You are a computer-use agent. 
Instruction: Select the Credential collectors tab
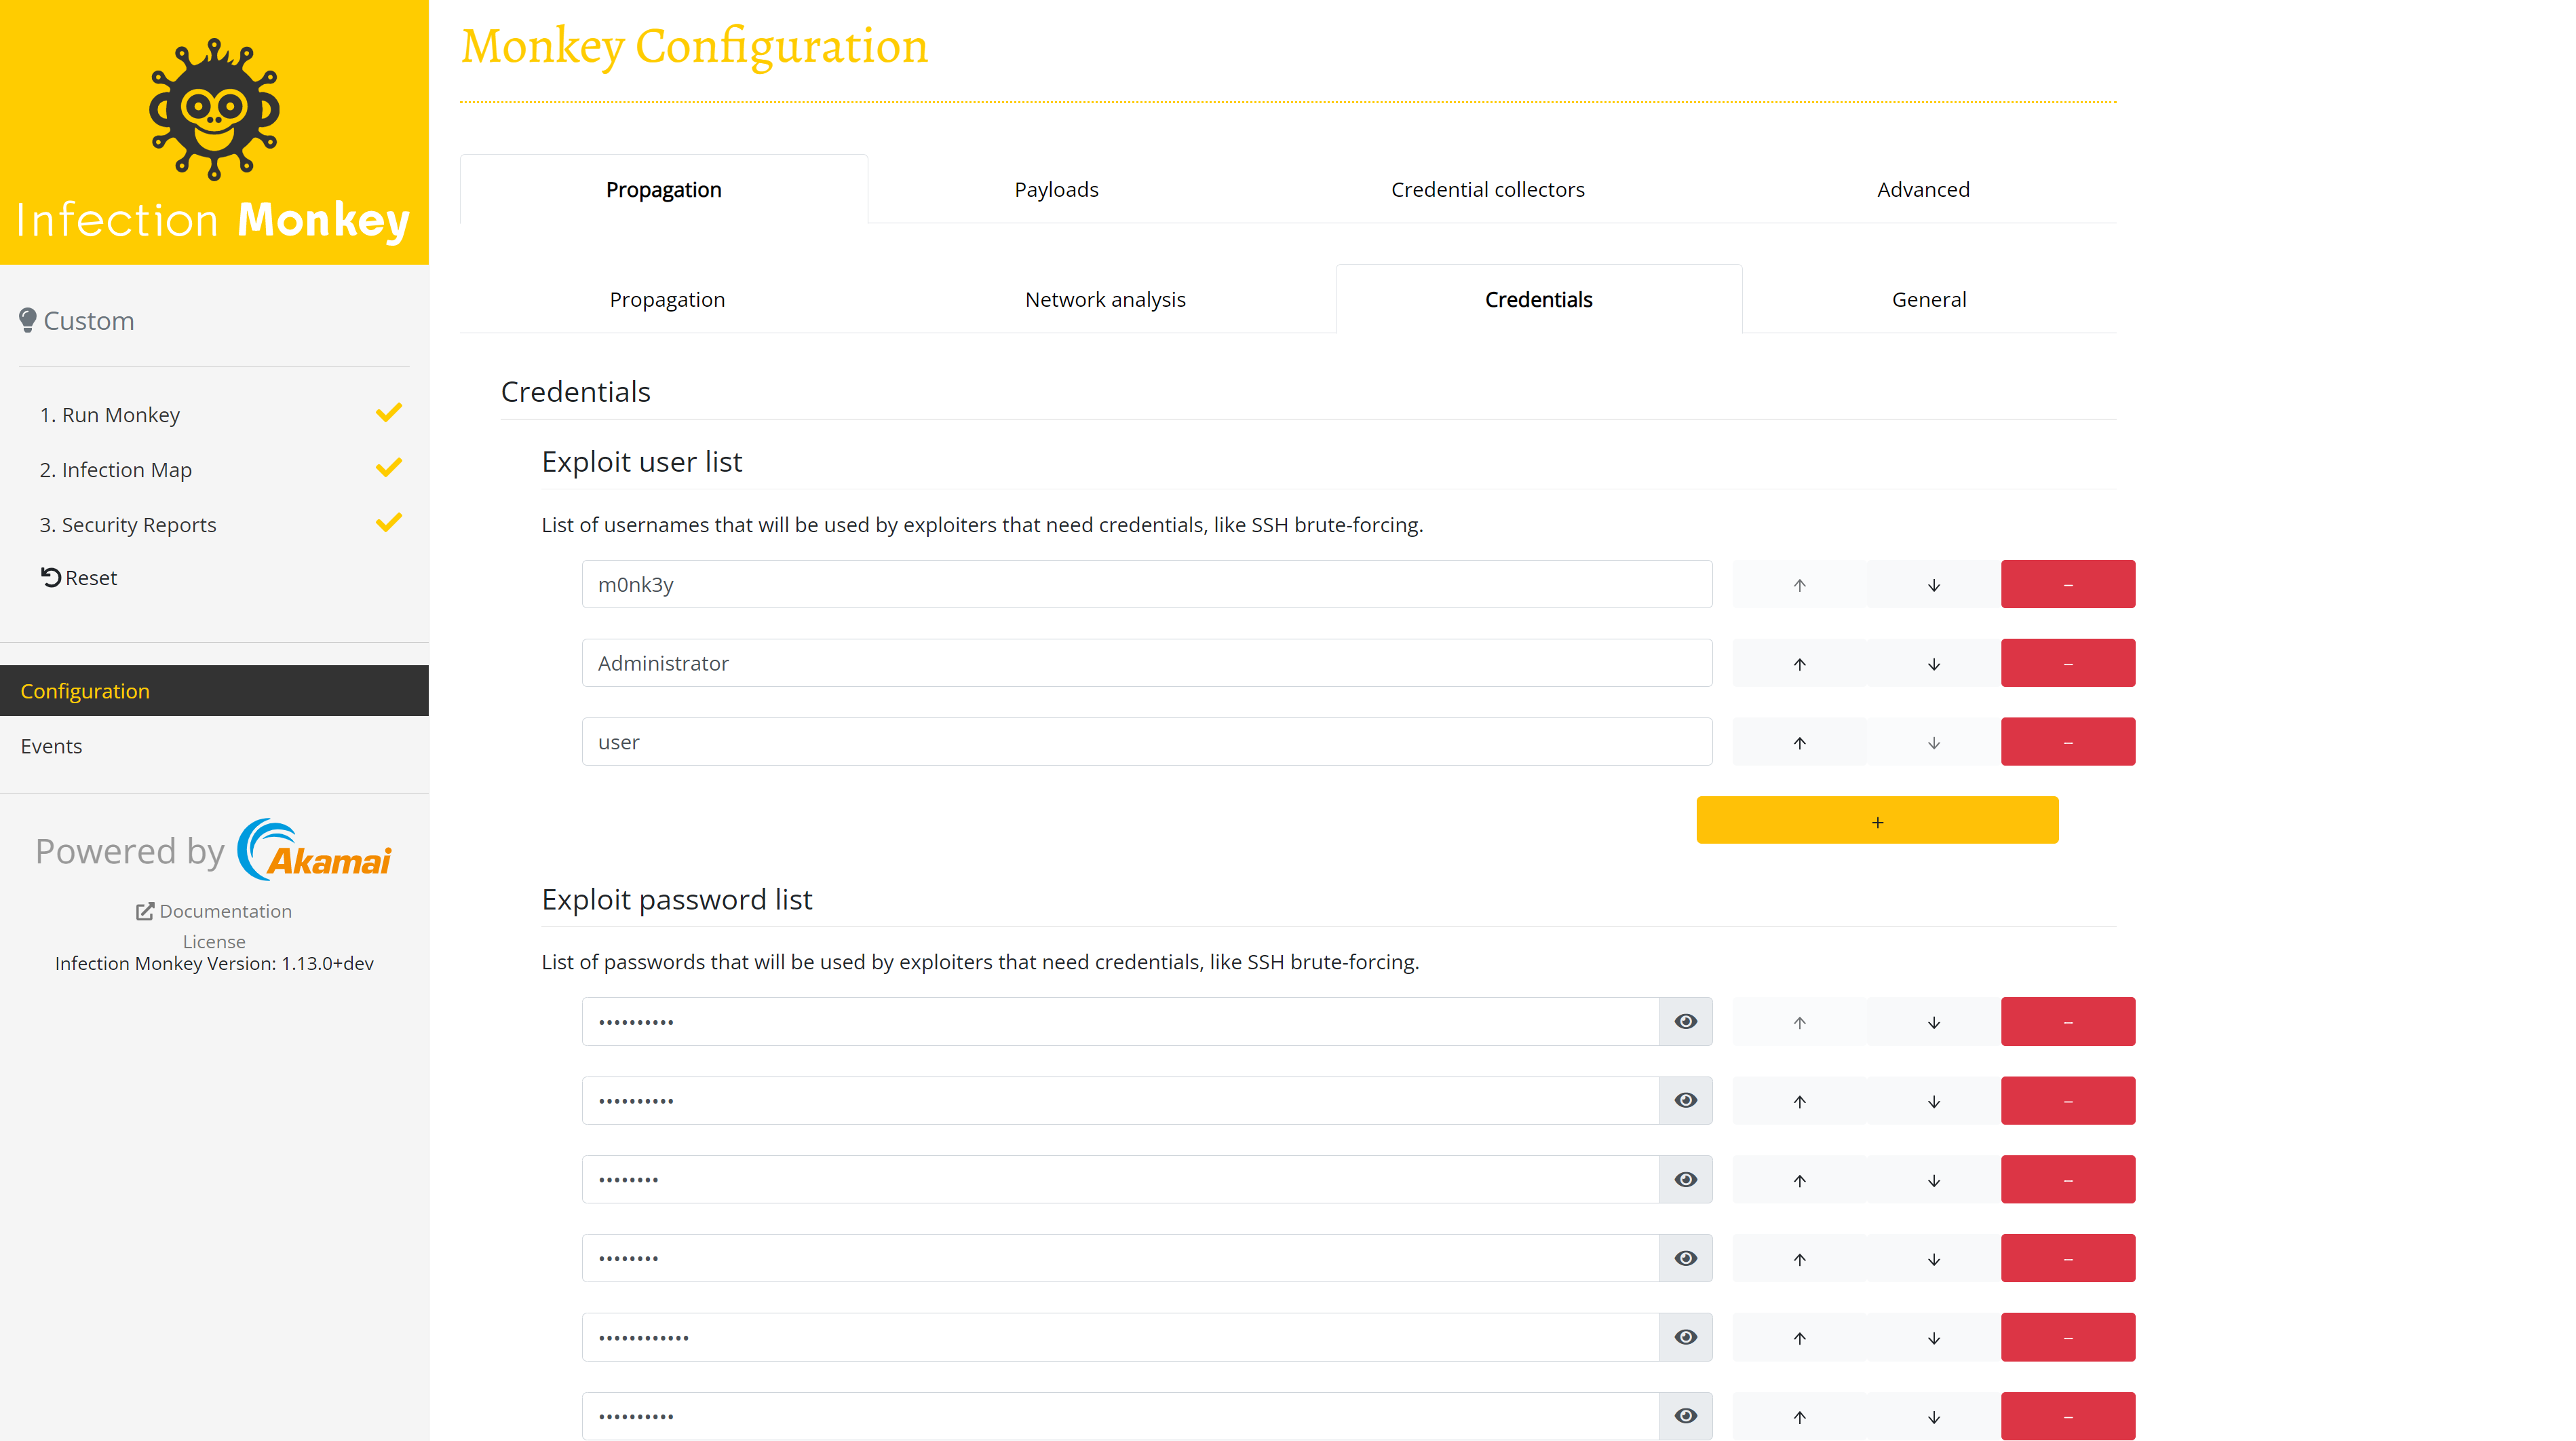pyautogui.click(x=1487, y=189)
